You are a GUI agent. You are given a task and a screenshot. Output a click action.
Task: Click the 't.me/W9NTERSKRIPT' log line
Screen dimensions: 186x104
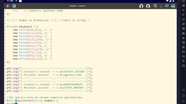pyautogui.click(x=49, y=85)
